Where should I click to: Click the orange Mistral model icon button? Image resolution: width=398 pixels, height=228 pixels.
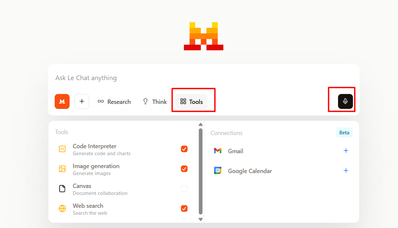[x=62, y=102]
